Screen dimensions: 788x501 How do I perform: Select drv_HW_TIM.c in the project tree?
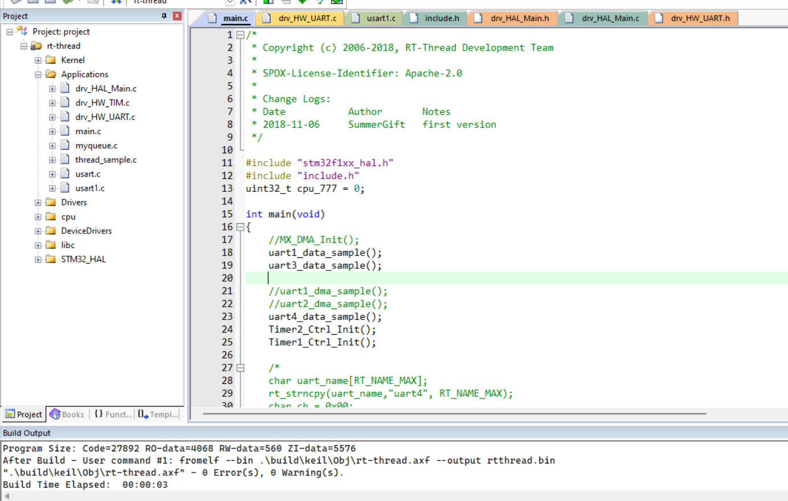pos(102,102)
